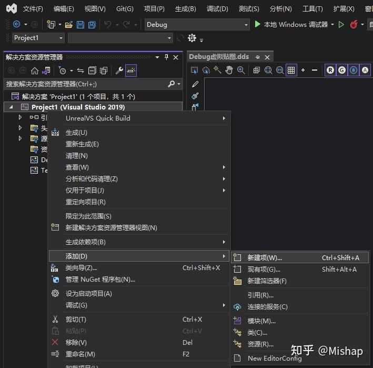Open Solution Explorer window options dropdown arrow
The width and height of the screenshot is (373, 368).
157,57
